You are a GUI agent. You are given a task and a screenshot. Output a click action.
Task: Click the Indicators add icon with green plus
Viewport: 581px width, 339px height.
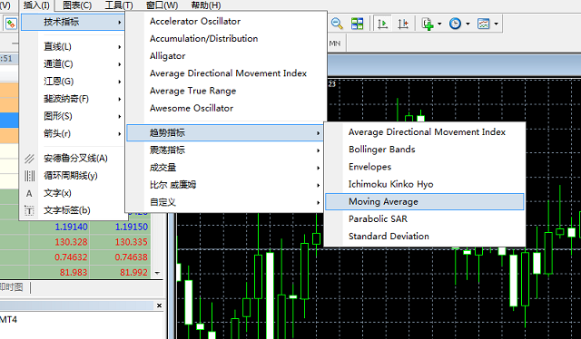428,24
